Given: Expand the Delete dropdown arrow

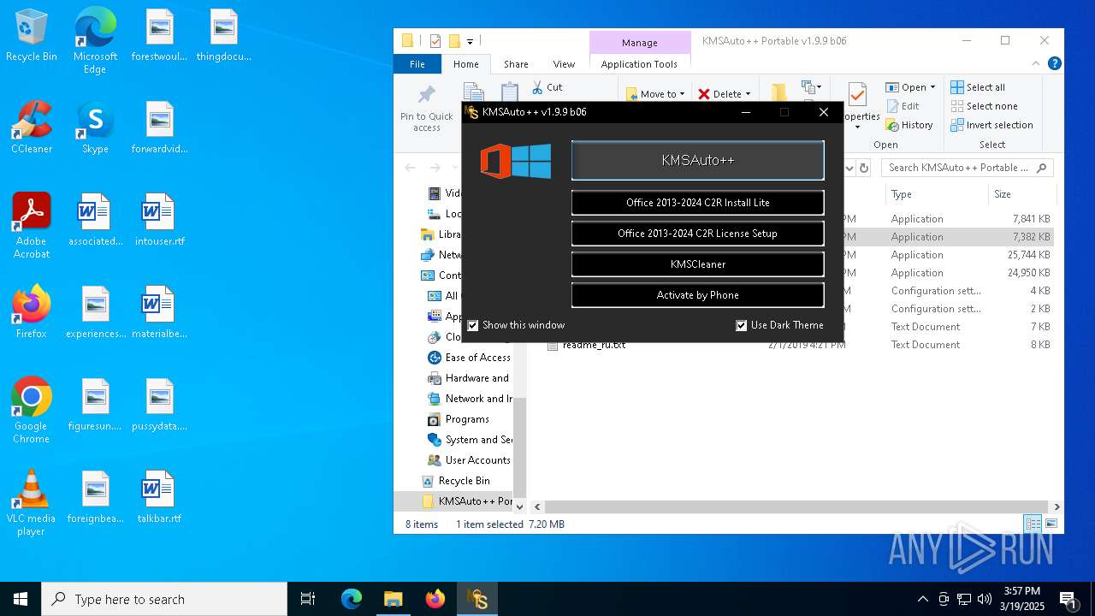Looking at the screenshot, I should 748,94.
